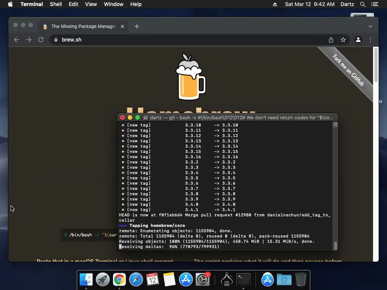Close The Missing Package Manager tab
The image size is (387, 290).
[122, 26]
